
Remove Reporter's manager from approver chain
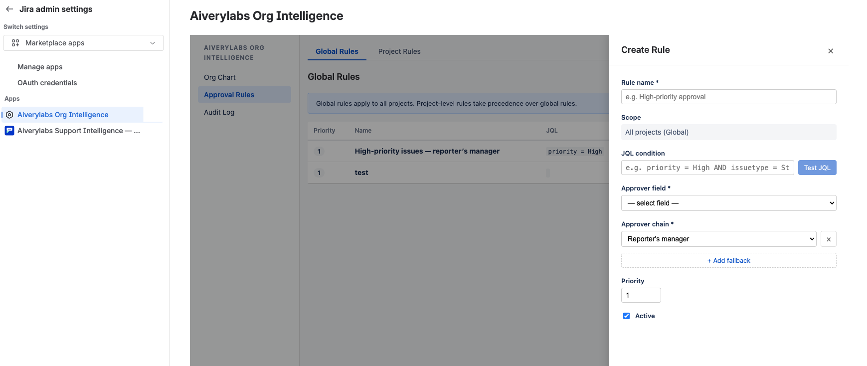(x=829, y=239)
